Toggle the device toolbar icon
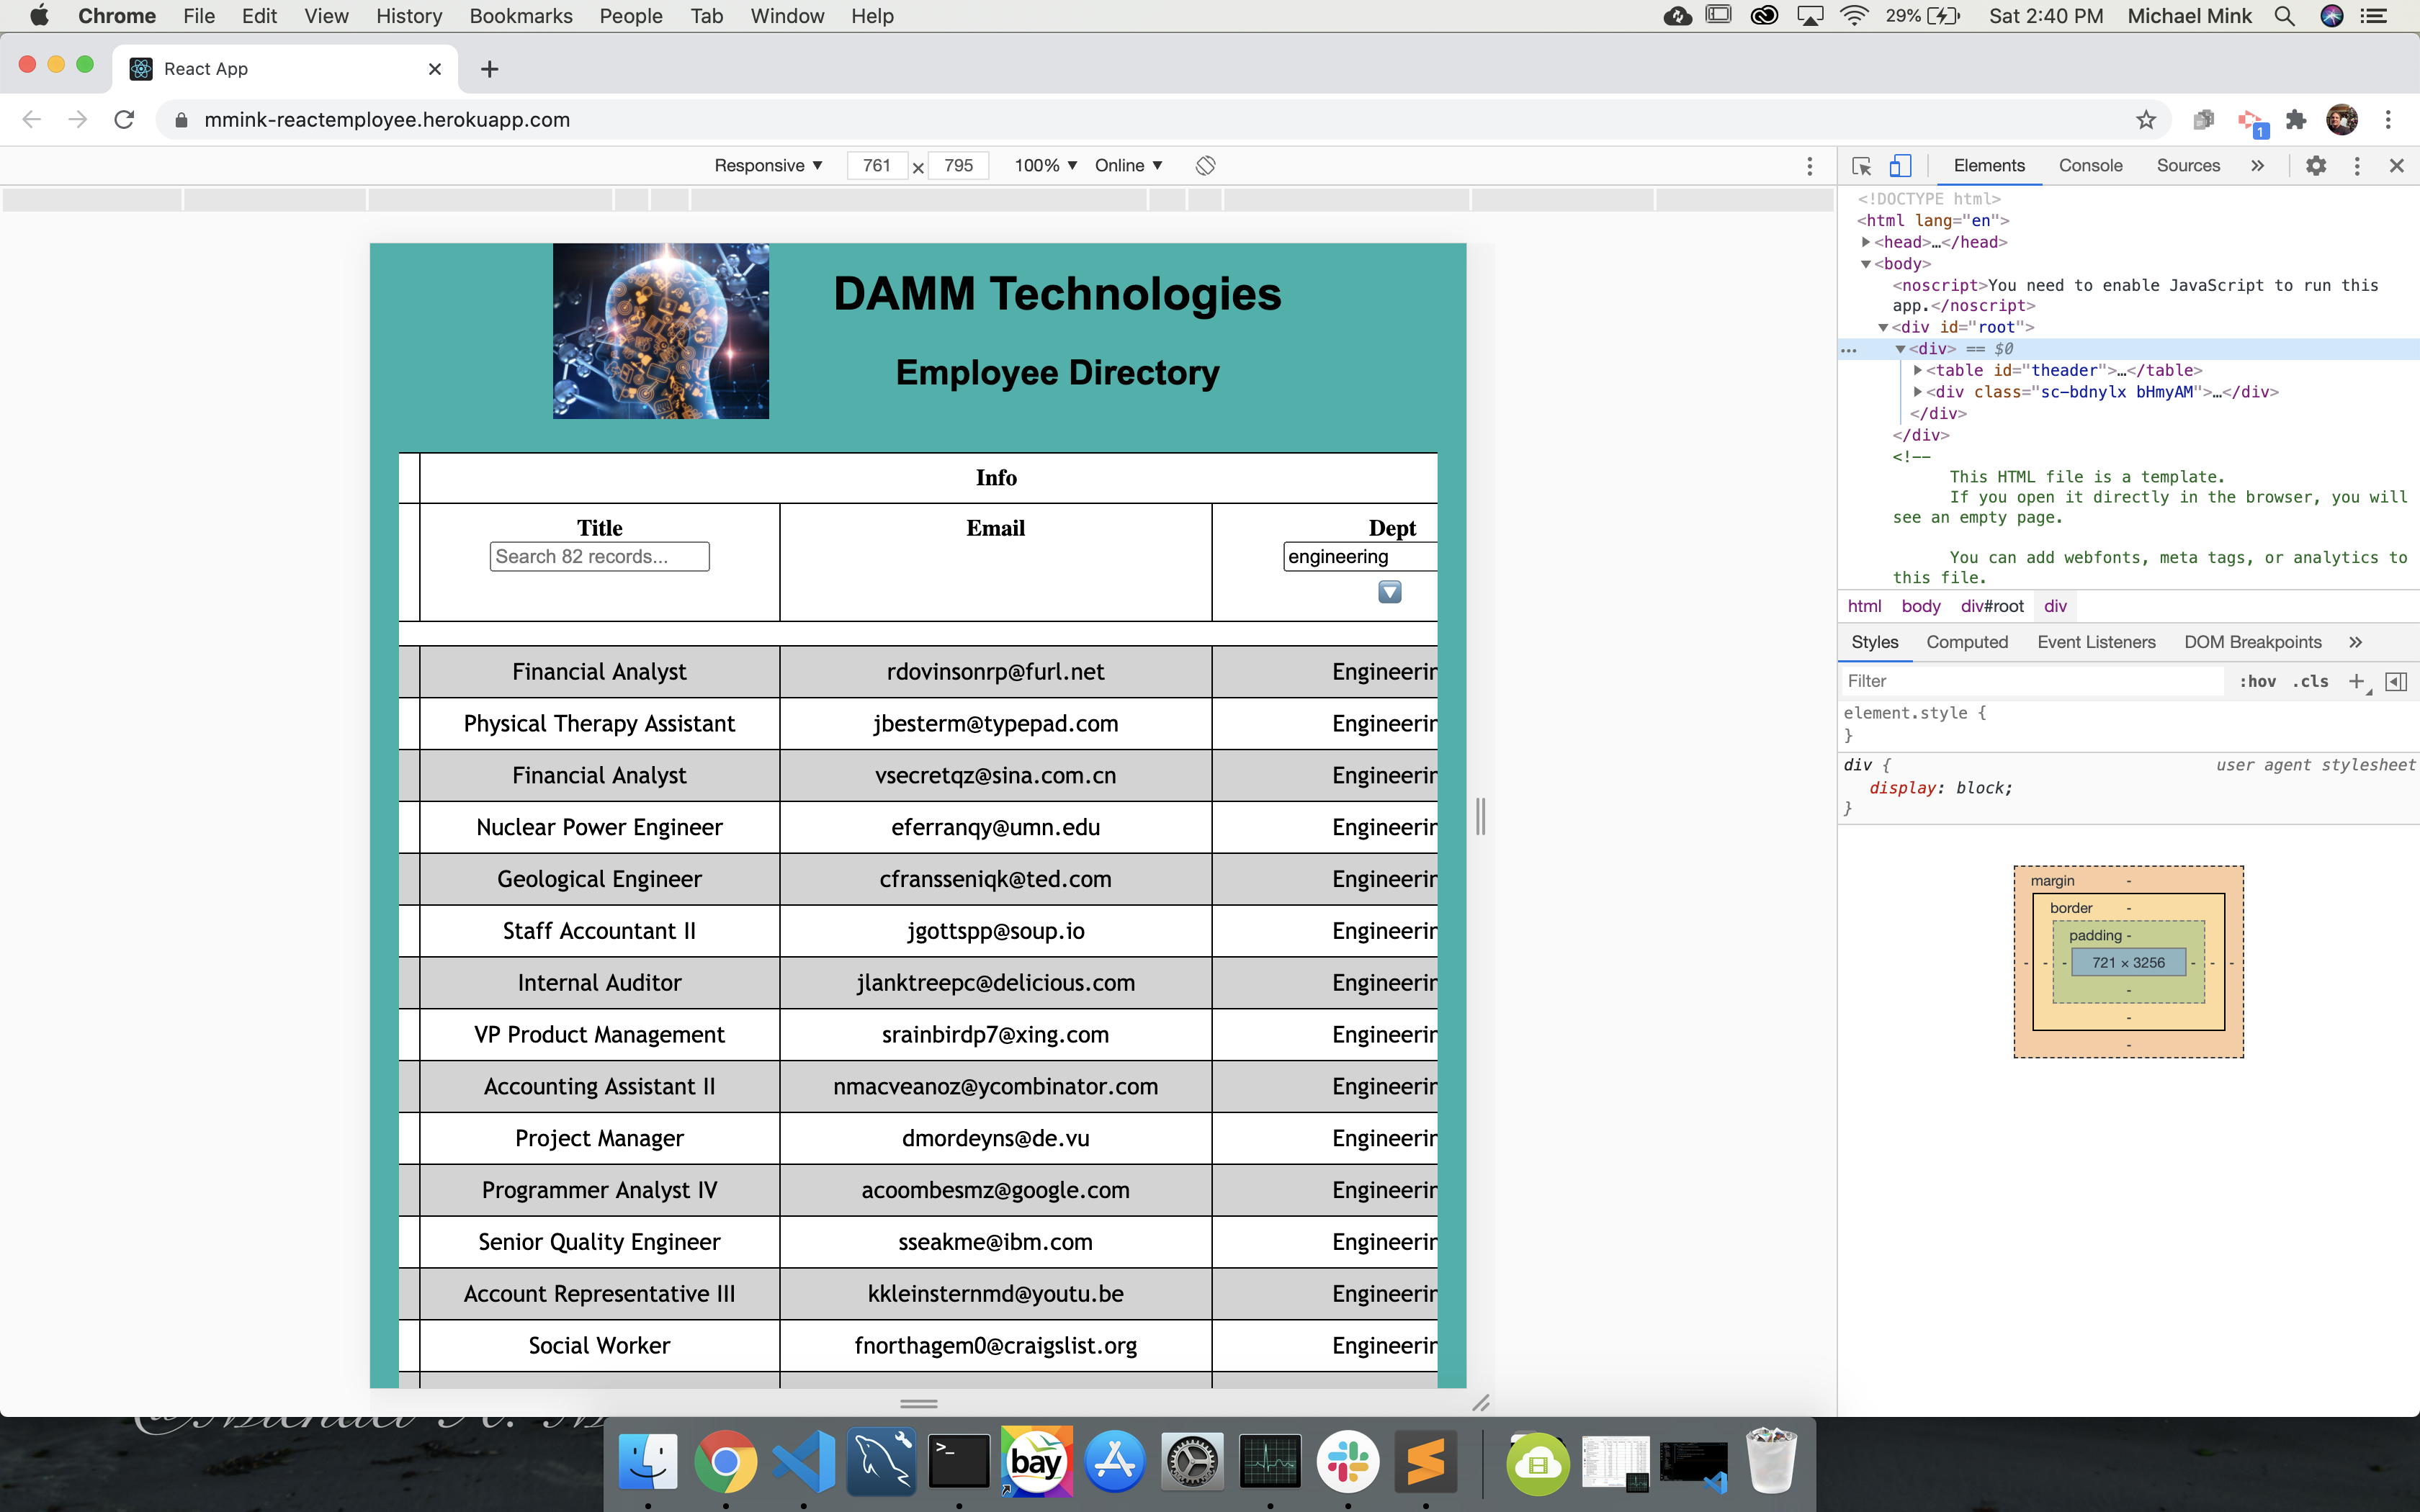The height and width of the screenshot is (1512, 2420). 1900,166
